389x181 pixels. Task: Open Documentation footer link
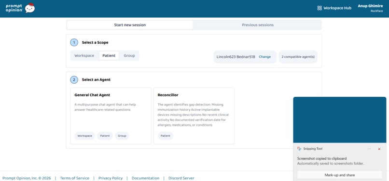[145, 178]
